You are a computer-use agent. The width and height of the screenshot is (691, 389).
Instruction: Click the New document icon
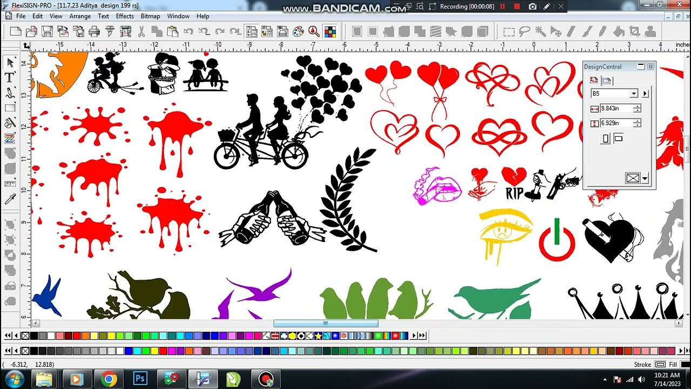[x=16, y=31]
